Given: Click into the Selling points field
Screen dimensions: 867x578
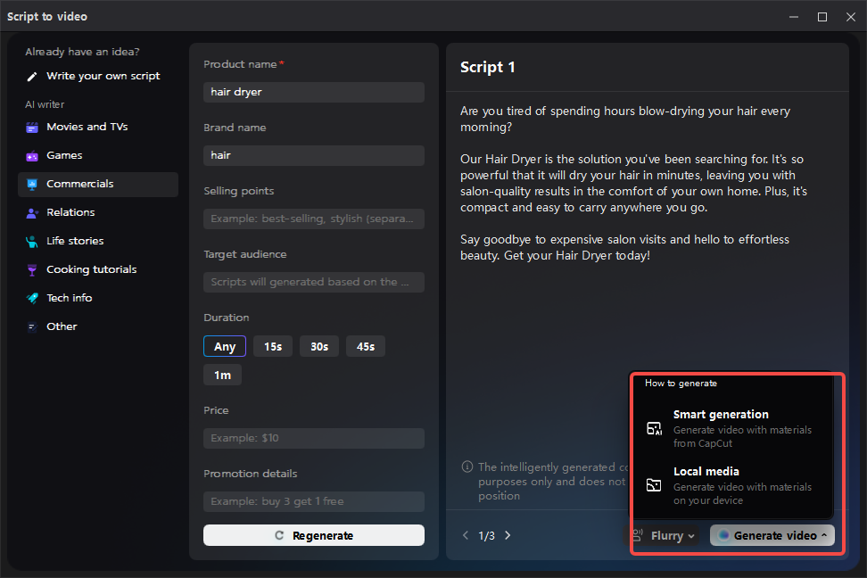Looking at the screenshot, I should coord(313,219).
